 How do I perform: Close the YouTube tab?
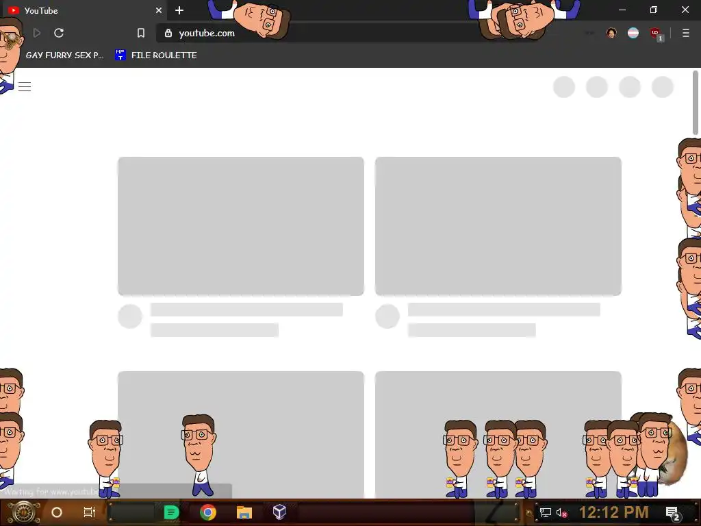pyautogui.click(x=159, y=10)
